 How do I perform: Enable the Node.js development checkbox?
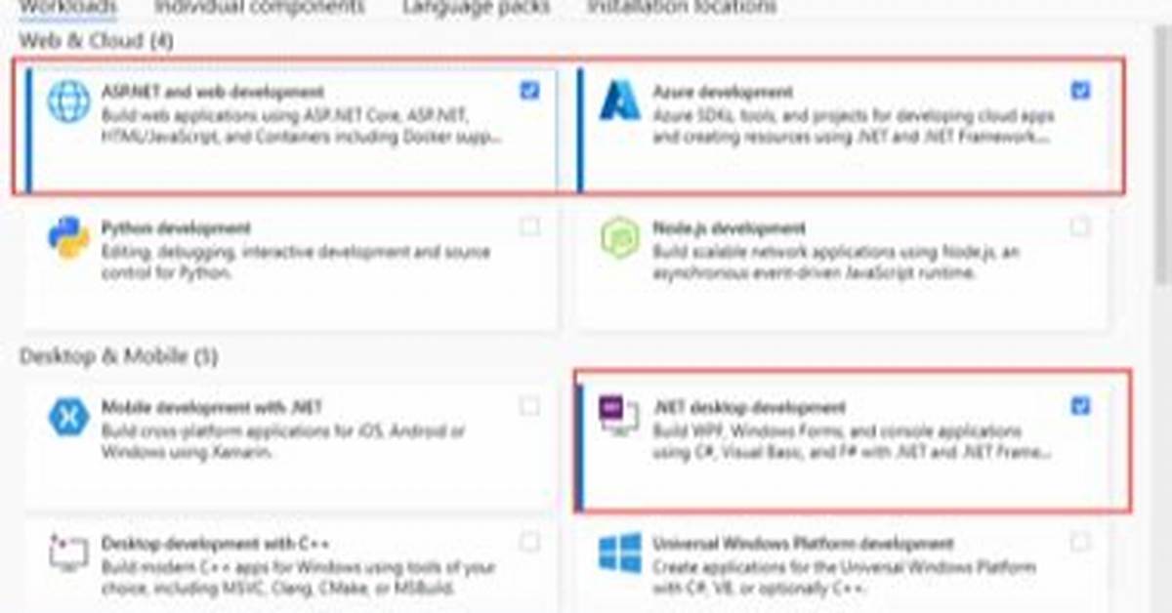(x=1080, y=227)
